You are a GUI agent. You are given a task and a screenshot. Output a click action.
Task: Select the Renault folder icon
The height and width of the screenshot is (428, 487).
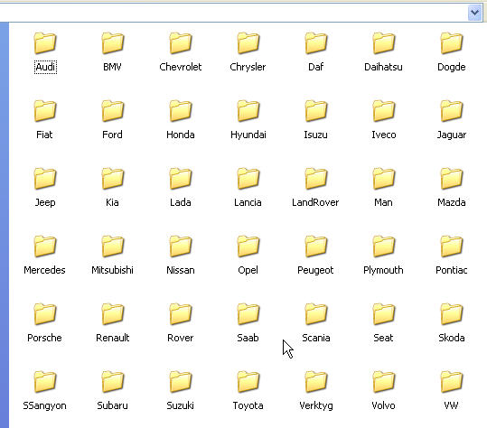tap(113, 313)
